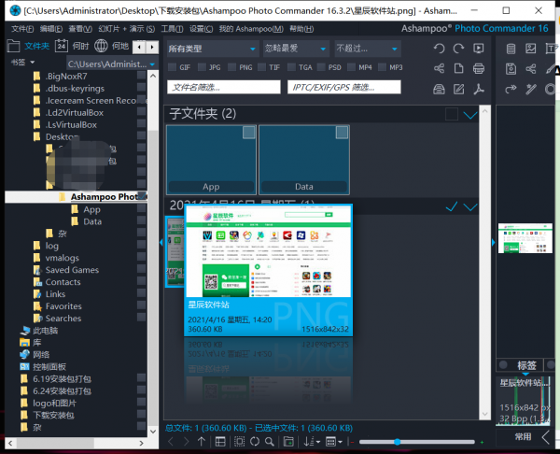
Task: Click the 常用 button
Action: (x=523, y=437)
